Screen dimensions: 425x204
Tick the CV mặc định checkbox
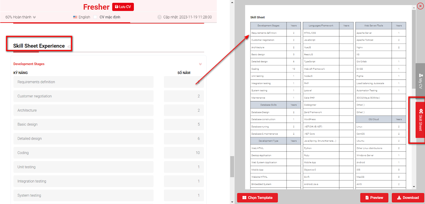95,17
